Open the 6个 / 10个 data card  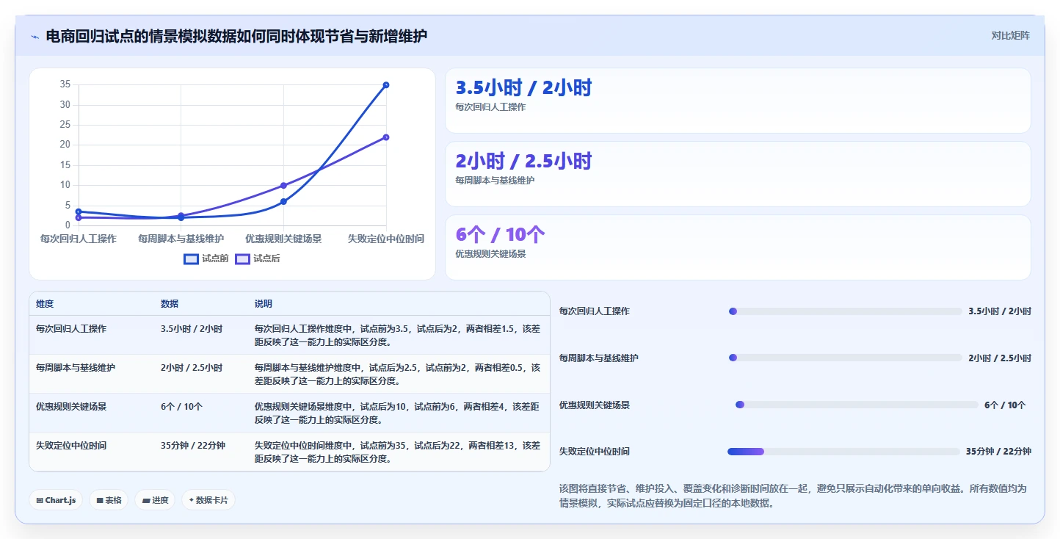(x=738, y=247)
